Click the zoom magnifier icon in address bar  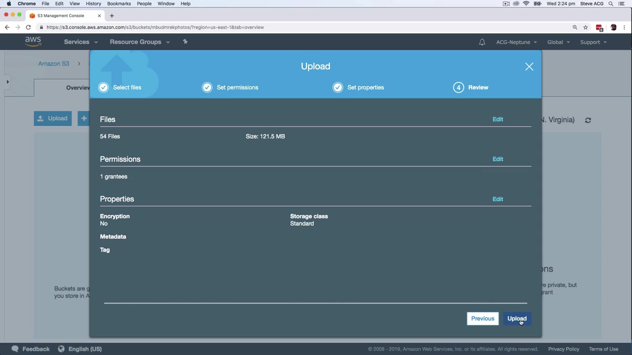coord(575,27)
